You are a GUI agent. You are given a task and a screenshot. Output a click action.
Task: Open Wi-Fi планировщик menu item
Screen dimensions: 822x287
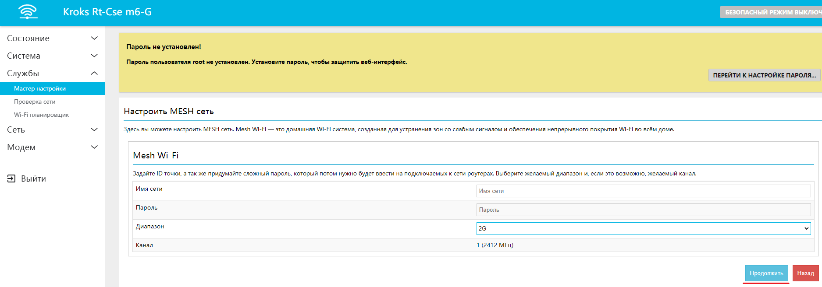(x=41, y=115)
